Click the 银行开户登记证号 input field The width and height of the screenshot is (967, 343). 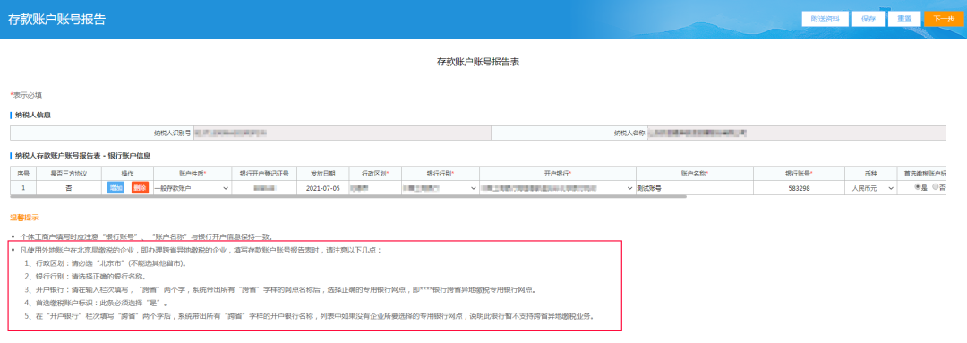coord(264,187)
